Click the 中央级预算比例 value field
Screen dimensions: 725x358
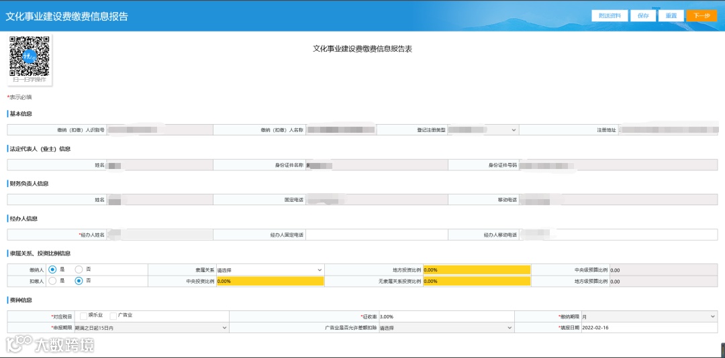(663, 270)
